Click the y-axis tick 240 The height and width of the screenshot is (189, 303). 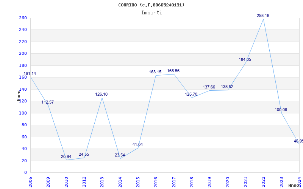23,30
